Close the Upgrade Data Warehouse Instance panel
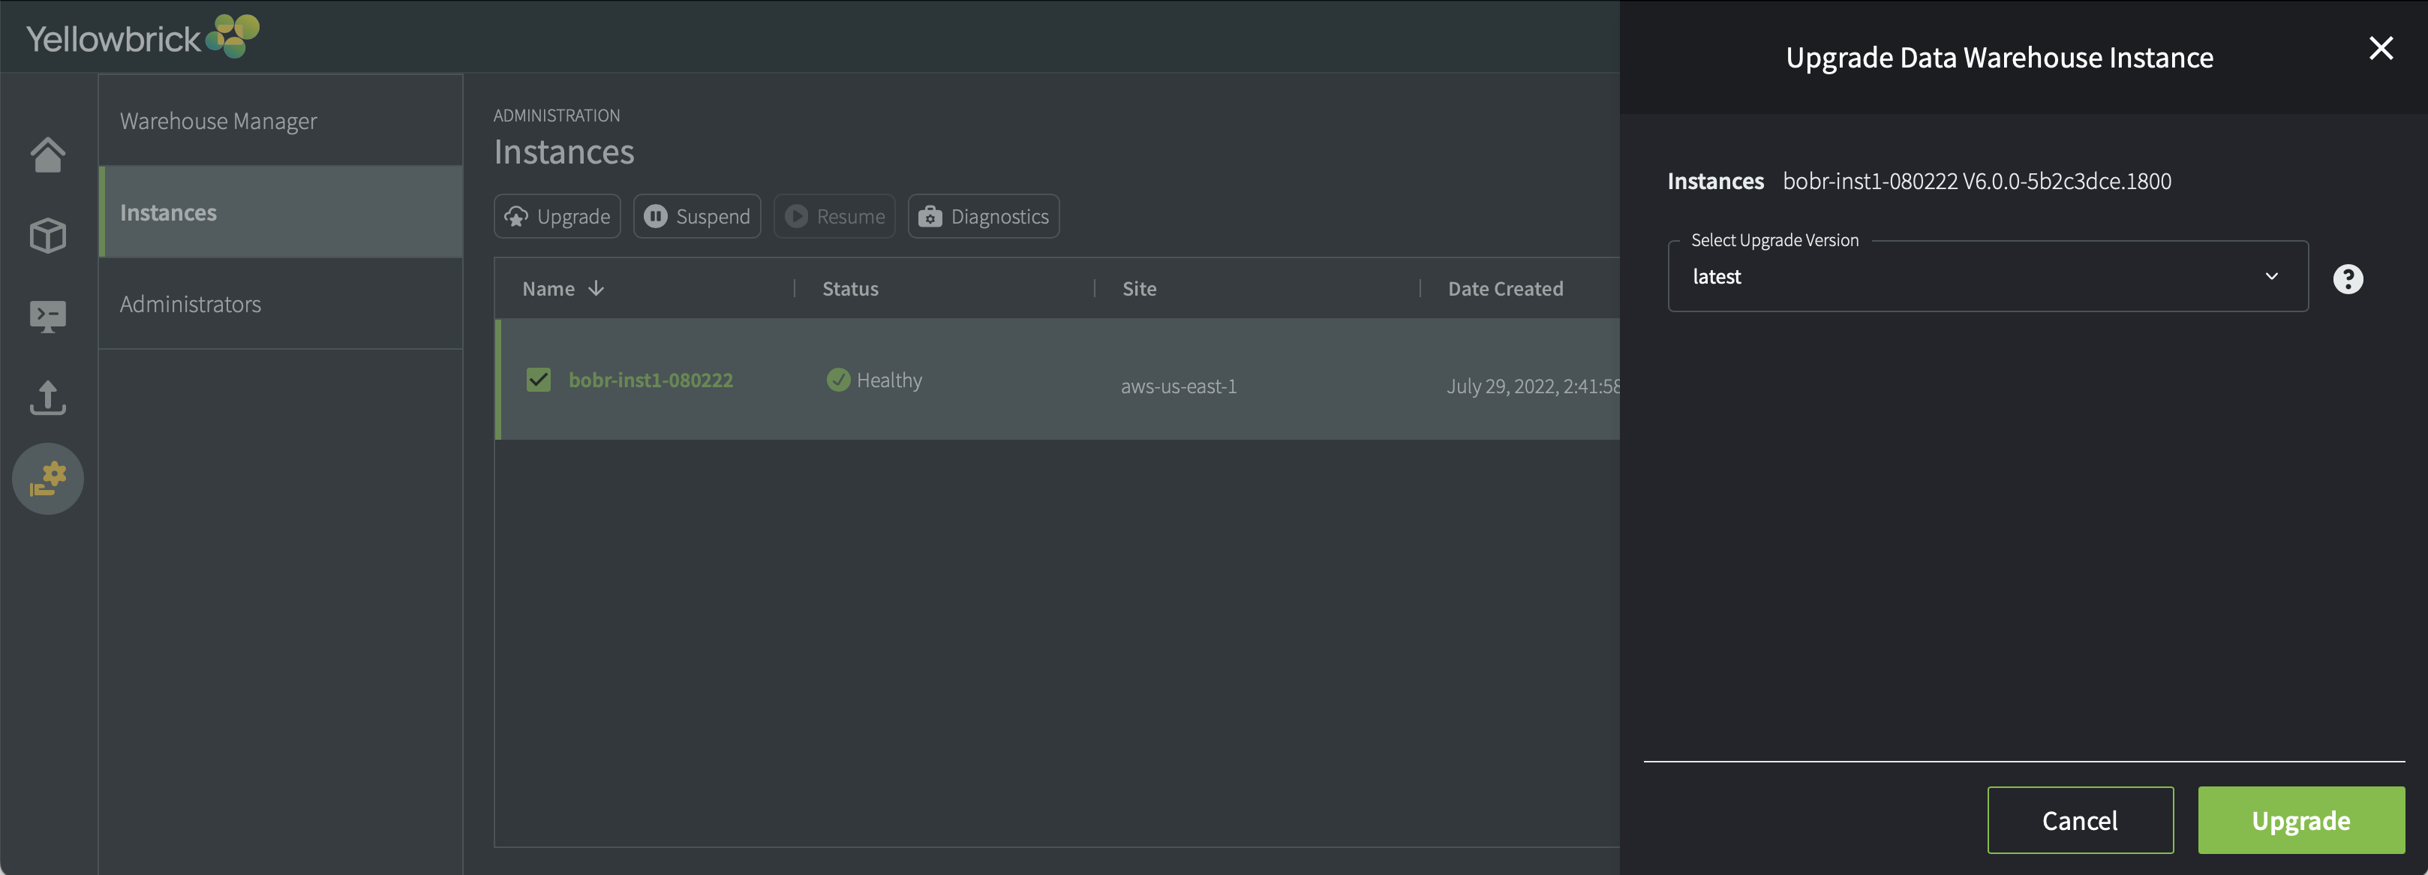The height and width of the screenshot is (875, 2428). tap(2381, 48)
